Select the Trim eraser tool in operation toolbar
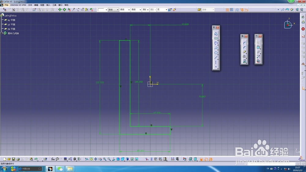306x172 pixels. 244,52
